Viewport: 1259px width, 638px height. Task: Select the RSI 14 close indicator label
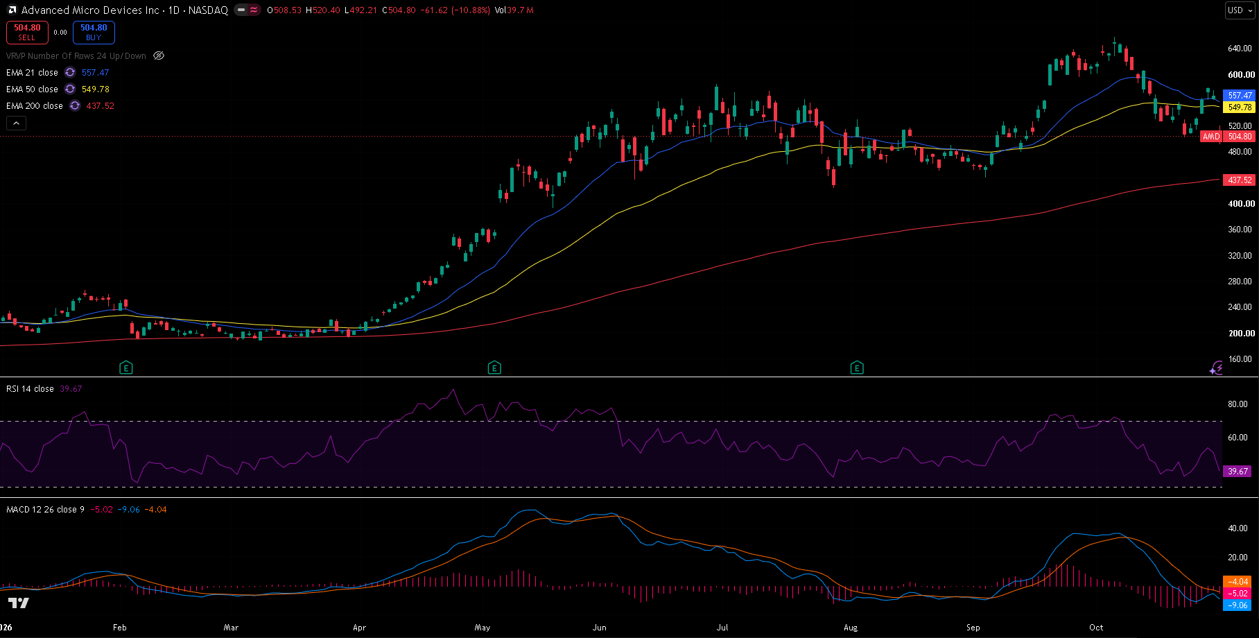[30, 388]
